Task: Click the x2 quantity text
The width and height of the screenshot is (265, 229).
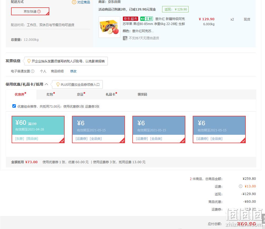Action: (x=232, y=19)
